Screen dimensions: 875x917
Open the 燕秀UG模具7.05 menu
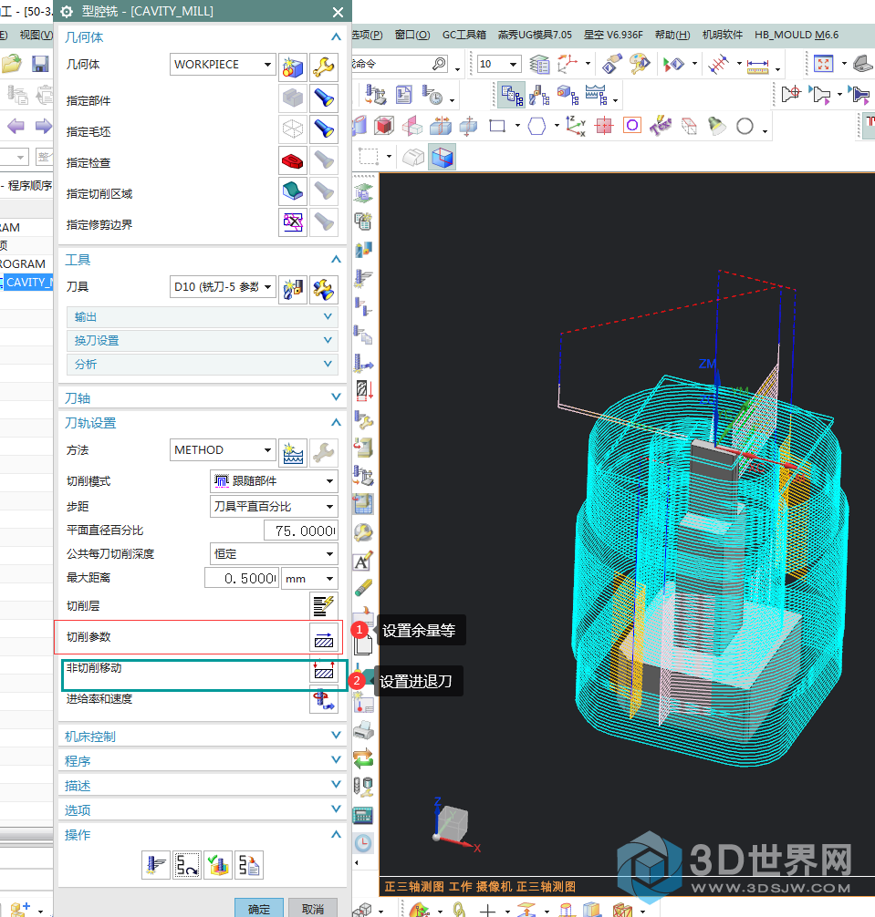coord(535,35)
